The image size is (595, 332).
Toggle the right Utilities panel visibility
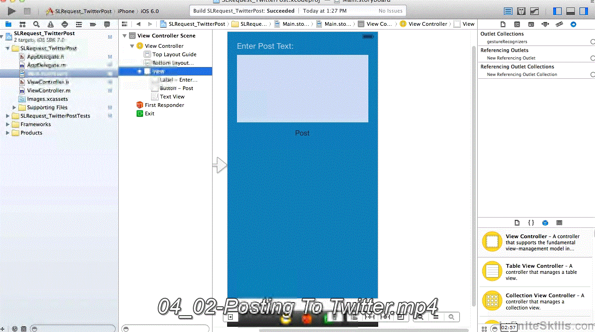[584, 11]
